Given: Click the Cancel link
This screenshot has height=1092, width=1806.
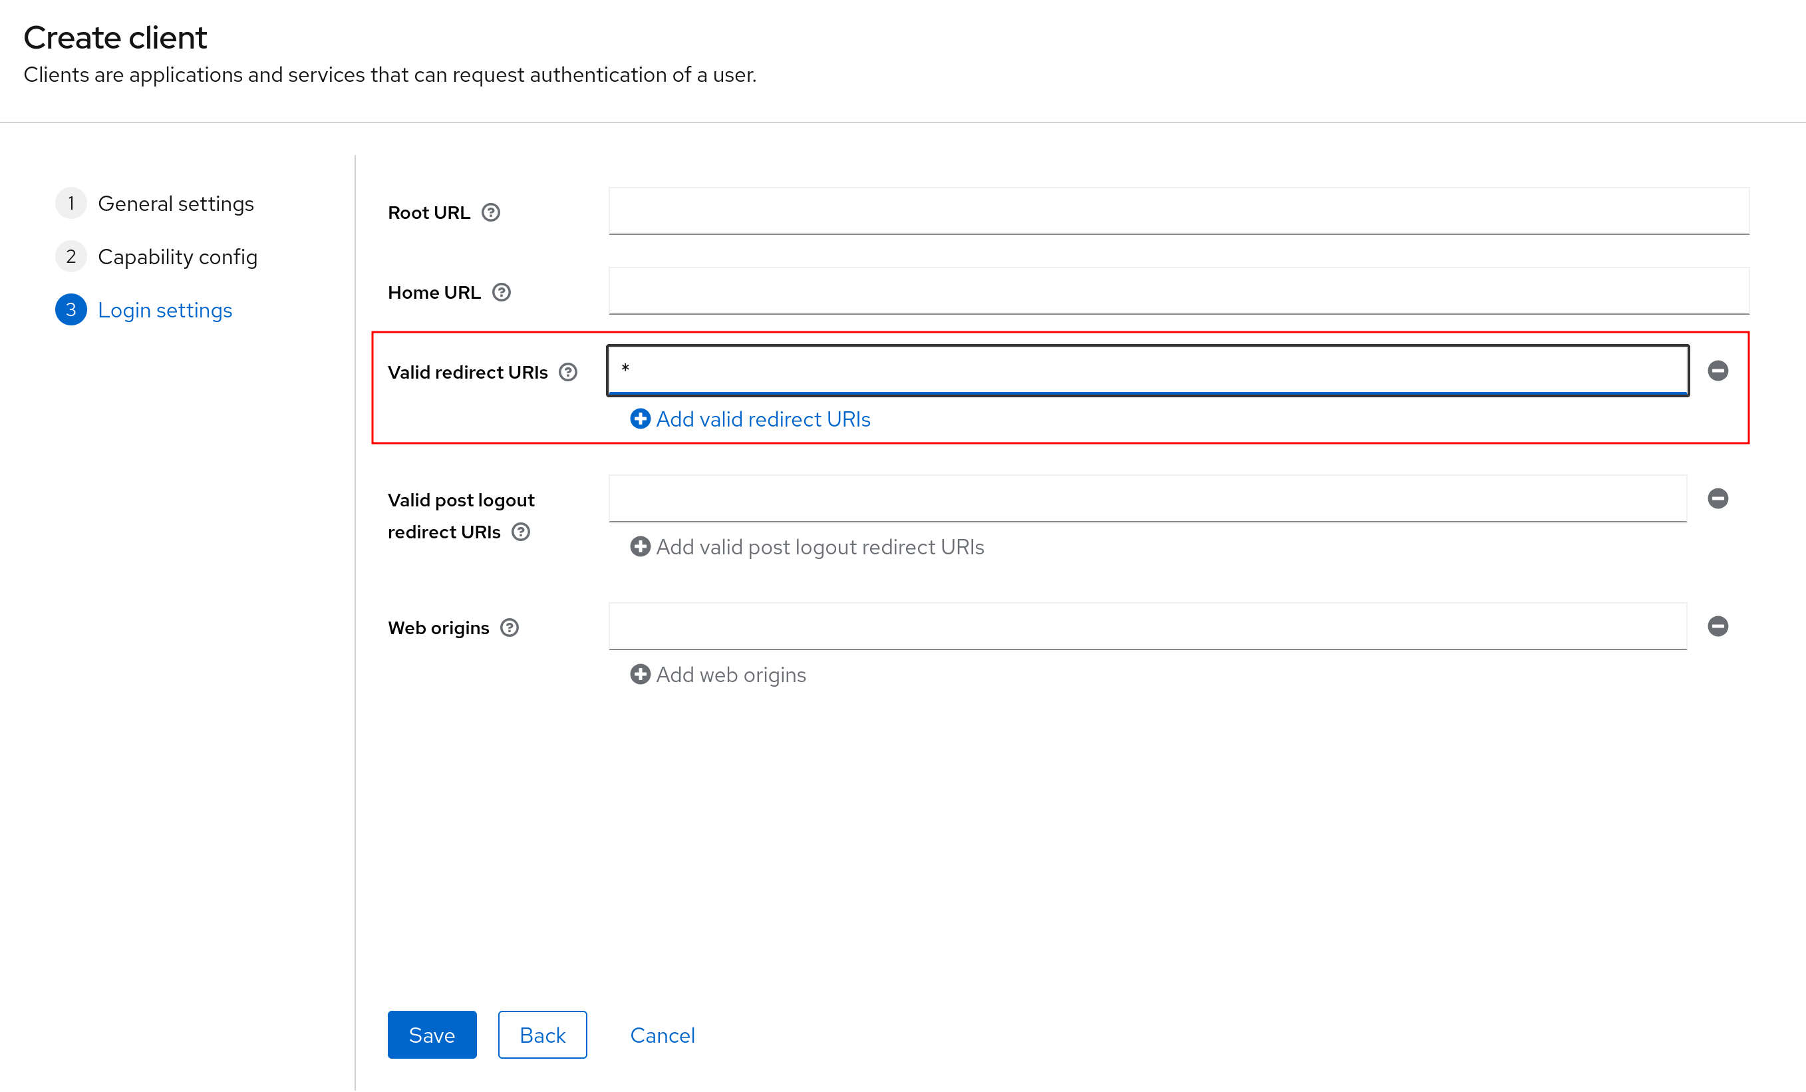Looking at the screenshot, I should tap(661, 1035).
